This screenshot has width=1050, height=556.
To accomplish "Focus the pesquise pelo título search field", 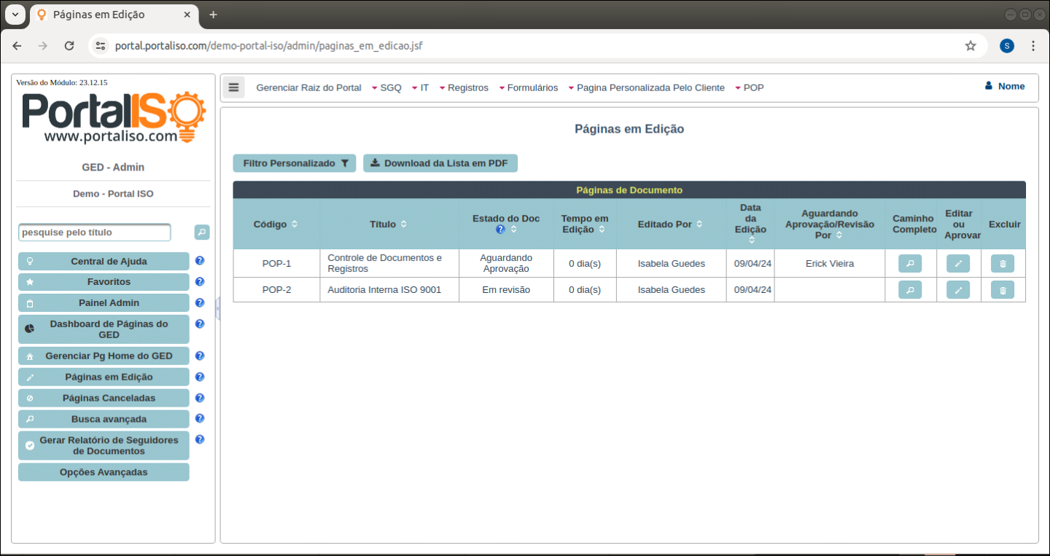I will pos(95,232).
